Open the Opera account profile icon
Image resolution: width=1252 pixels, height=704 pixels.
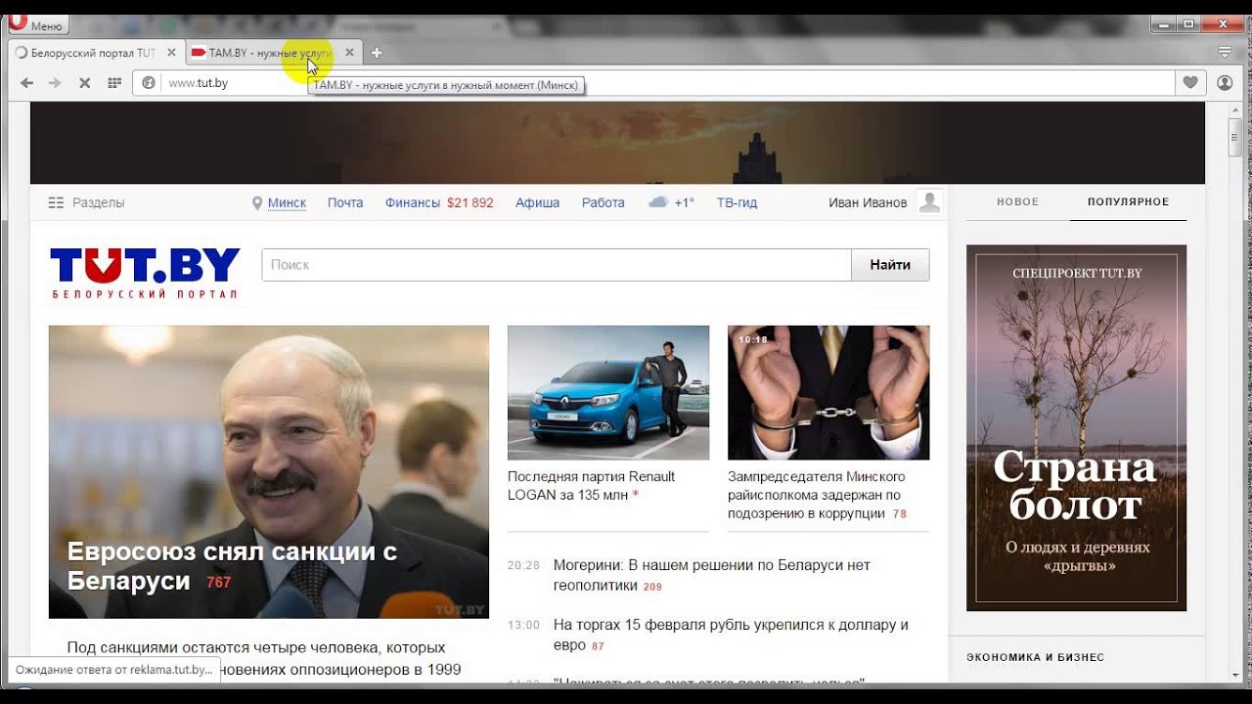tap(1225, 83)
